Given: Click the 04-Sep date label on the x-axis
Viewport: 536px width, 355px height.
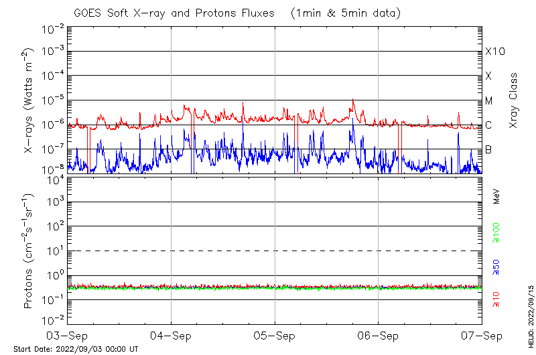Looking at the screenshot, I should pos(171,335).
